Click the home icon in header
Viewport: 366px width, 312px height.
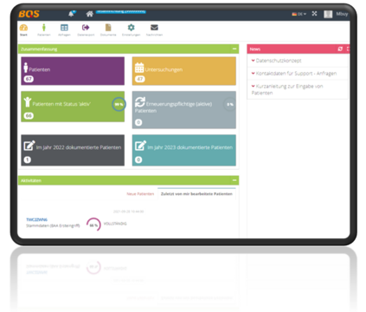pos(89,14)
